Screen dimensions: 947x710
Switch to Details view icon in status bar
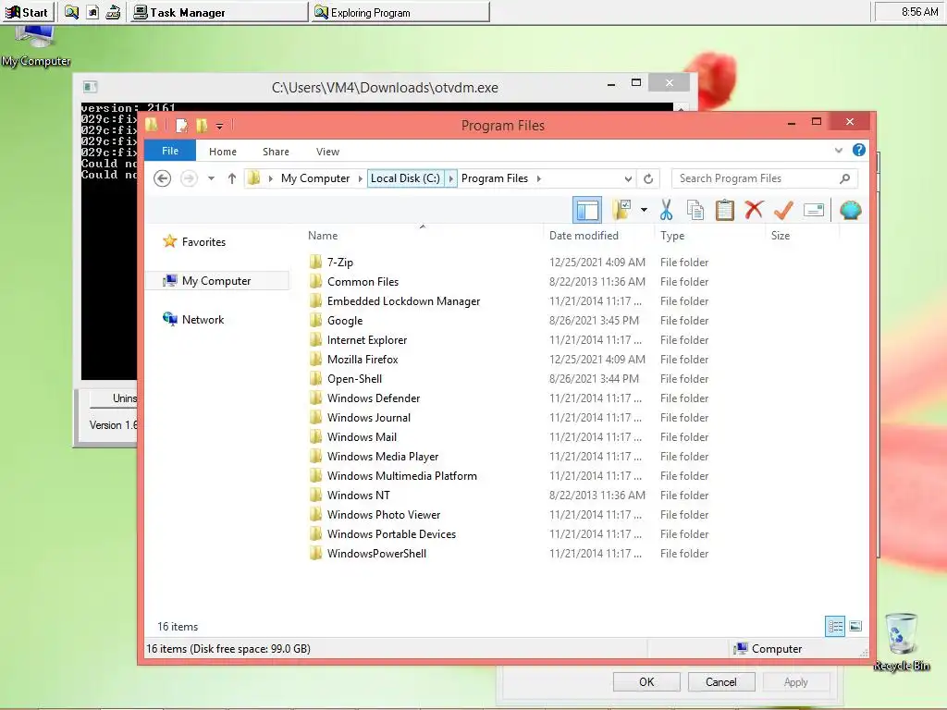tap(835, 626)
